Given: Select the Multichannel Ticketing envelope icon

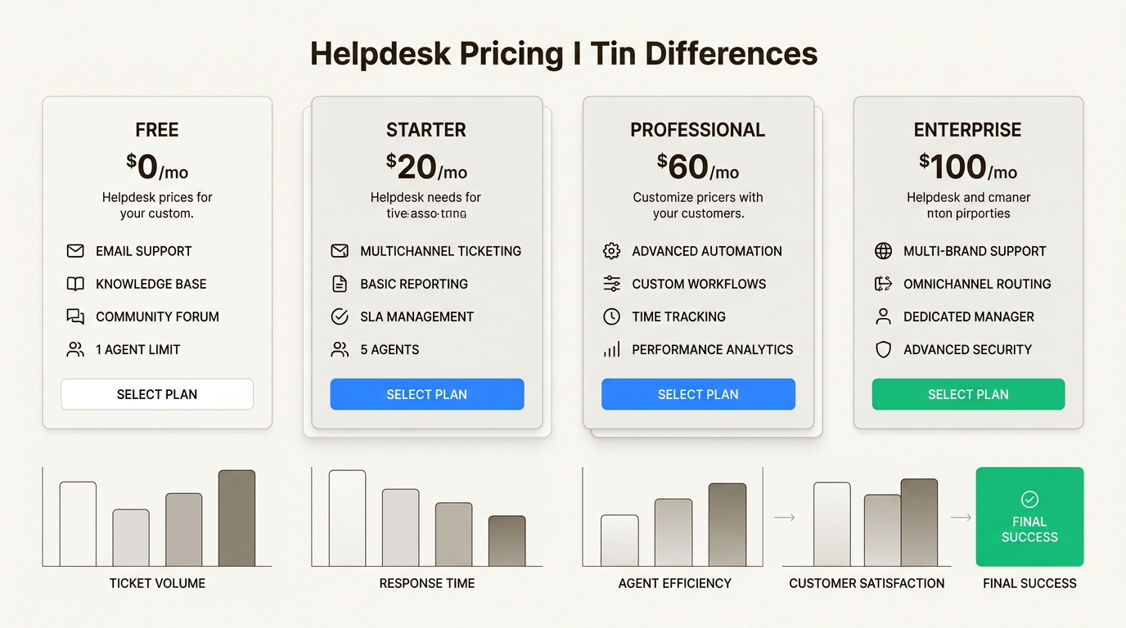Looking at the screenshot, I should 340,251.
